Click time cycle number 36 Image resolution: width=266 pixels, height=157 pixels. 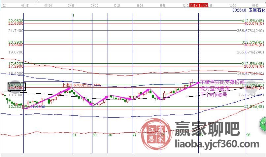click(x=110, y=135)
